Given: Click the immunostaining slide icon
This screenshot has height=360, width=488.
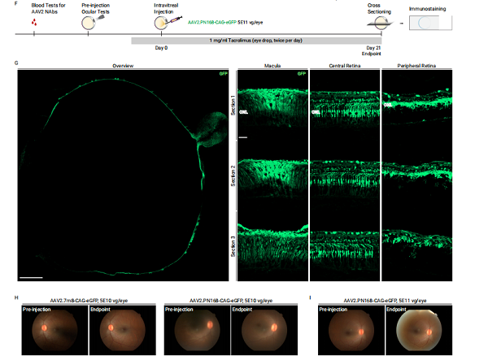Looking at the screenshot, I should pyautogui.click(x=430, y=23).
